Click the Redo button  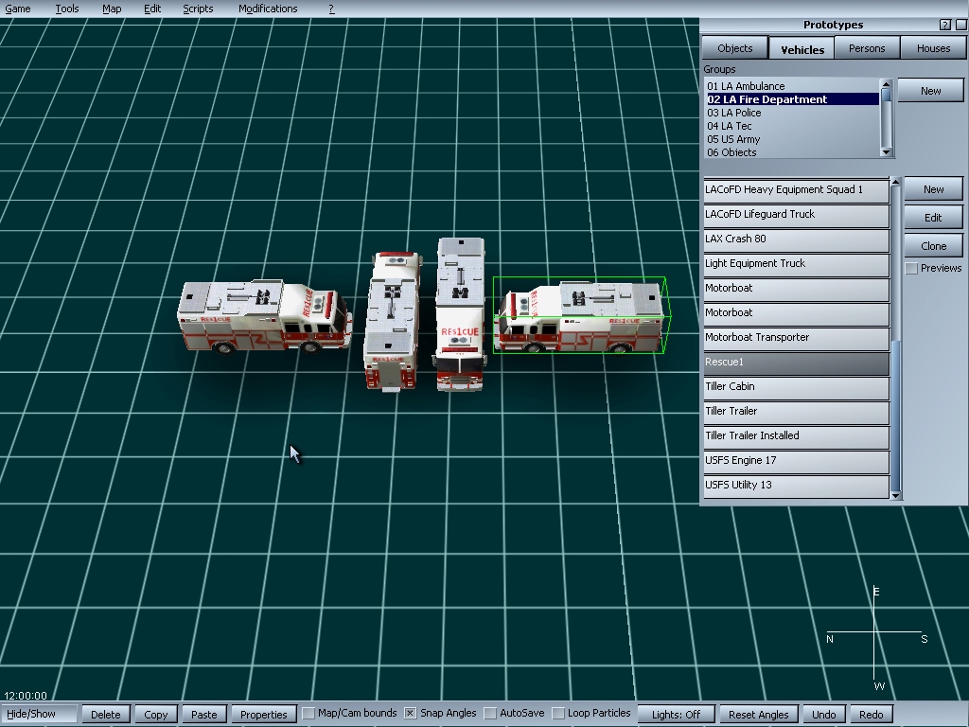872,714
